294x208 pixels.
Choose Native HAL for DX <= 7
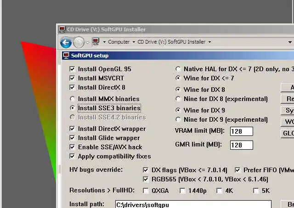(178, 69)
